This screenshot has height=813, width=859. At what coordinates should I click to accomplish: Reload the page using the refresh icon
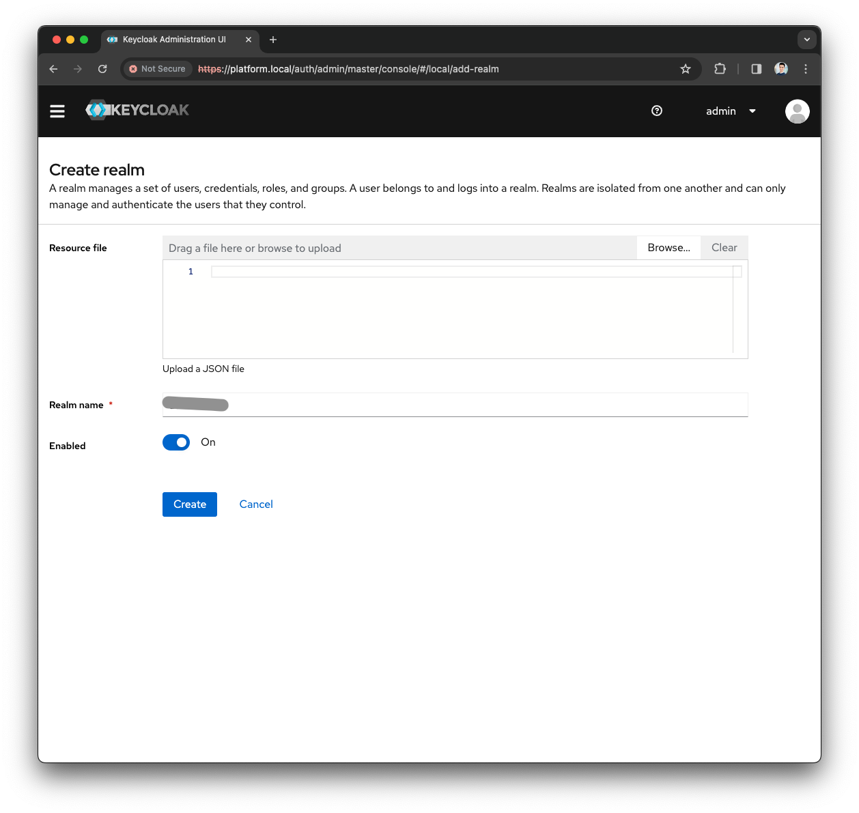(x=102, y=69)
